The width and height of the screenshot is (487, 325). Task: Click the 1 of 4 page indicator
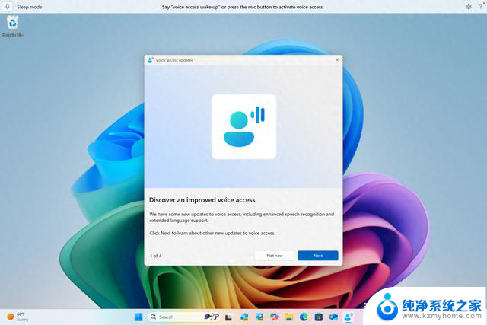point(155,256)
